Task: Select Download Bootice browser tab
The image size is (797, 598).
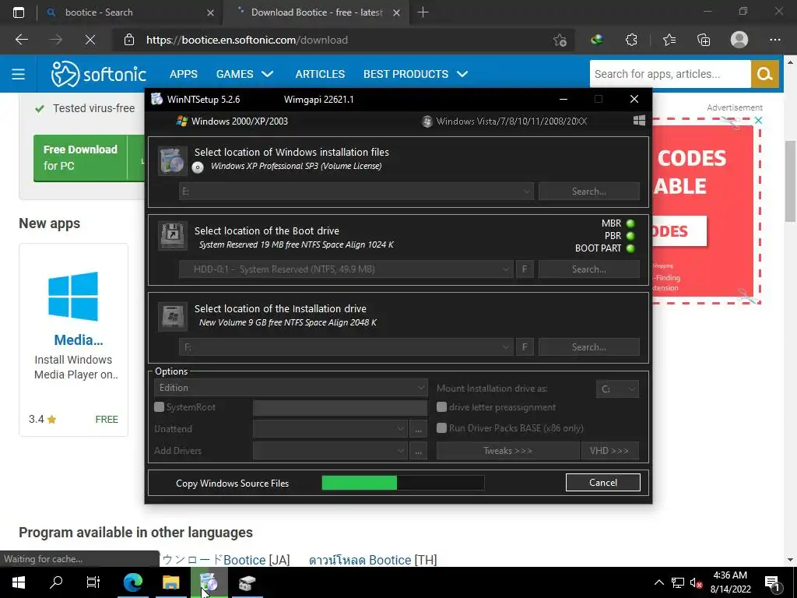Action: point(316,12)
